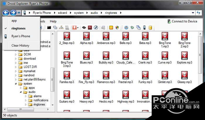Click the refresh arrows beside address bar
The image size is (205, 120).
(199, 13)
